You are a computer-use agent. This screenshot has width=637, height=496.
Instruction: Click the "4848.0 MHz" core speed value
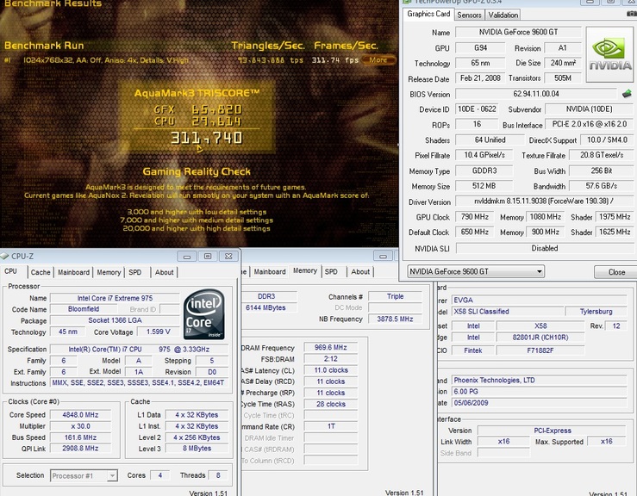[80, 415]
